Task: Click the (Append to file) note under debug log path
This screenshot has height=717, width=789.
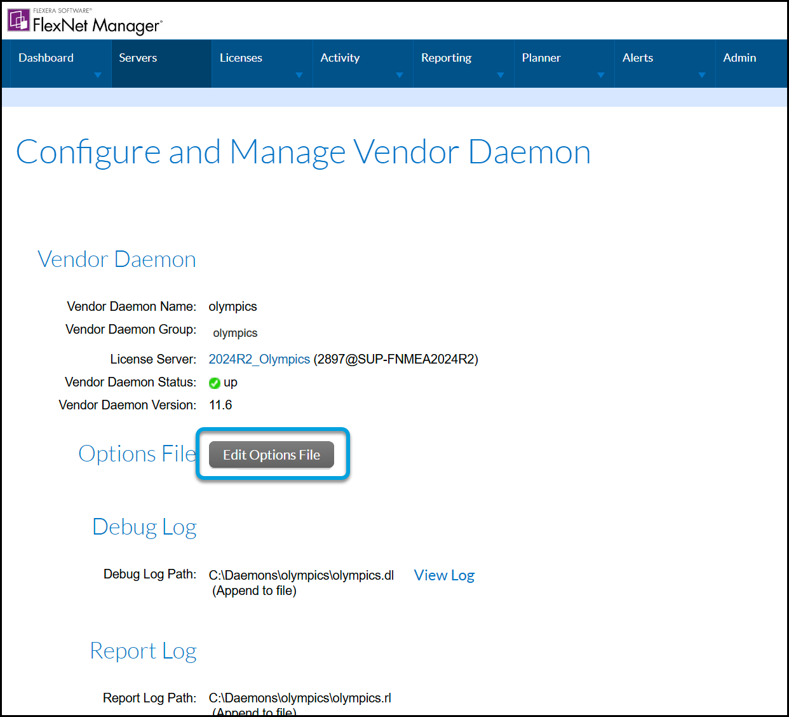Action: coord(254,591)
